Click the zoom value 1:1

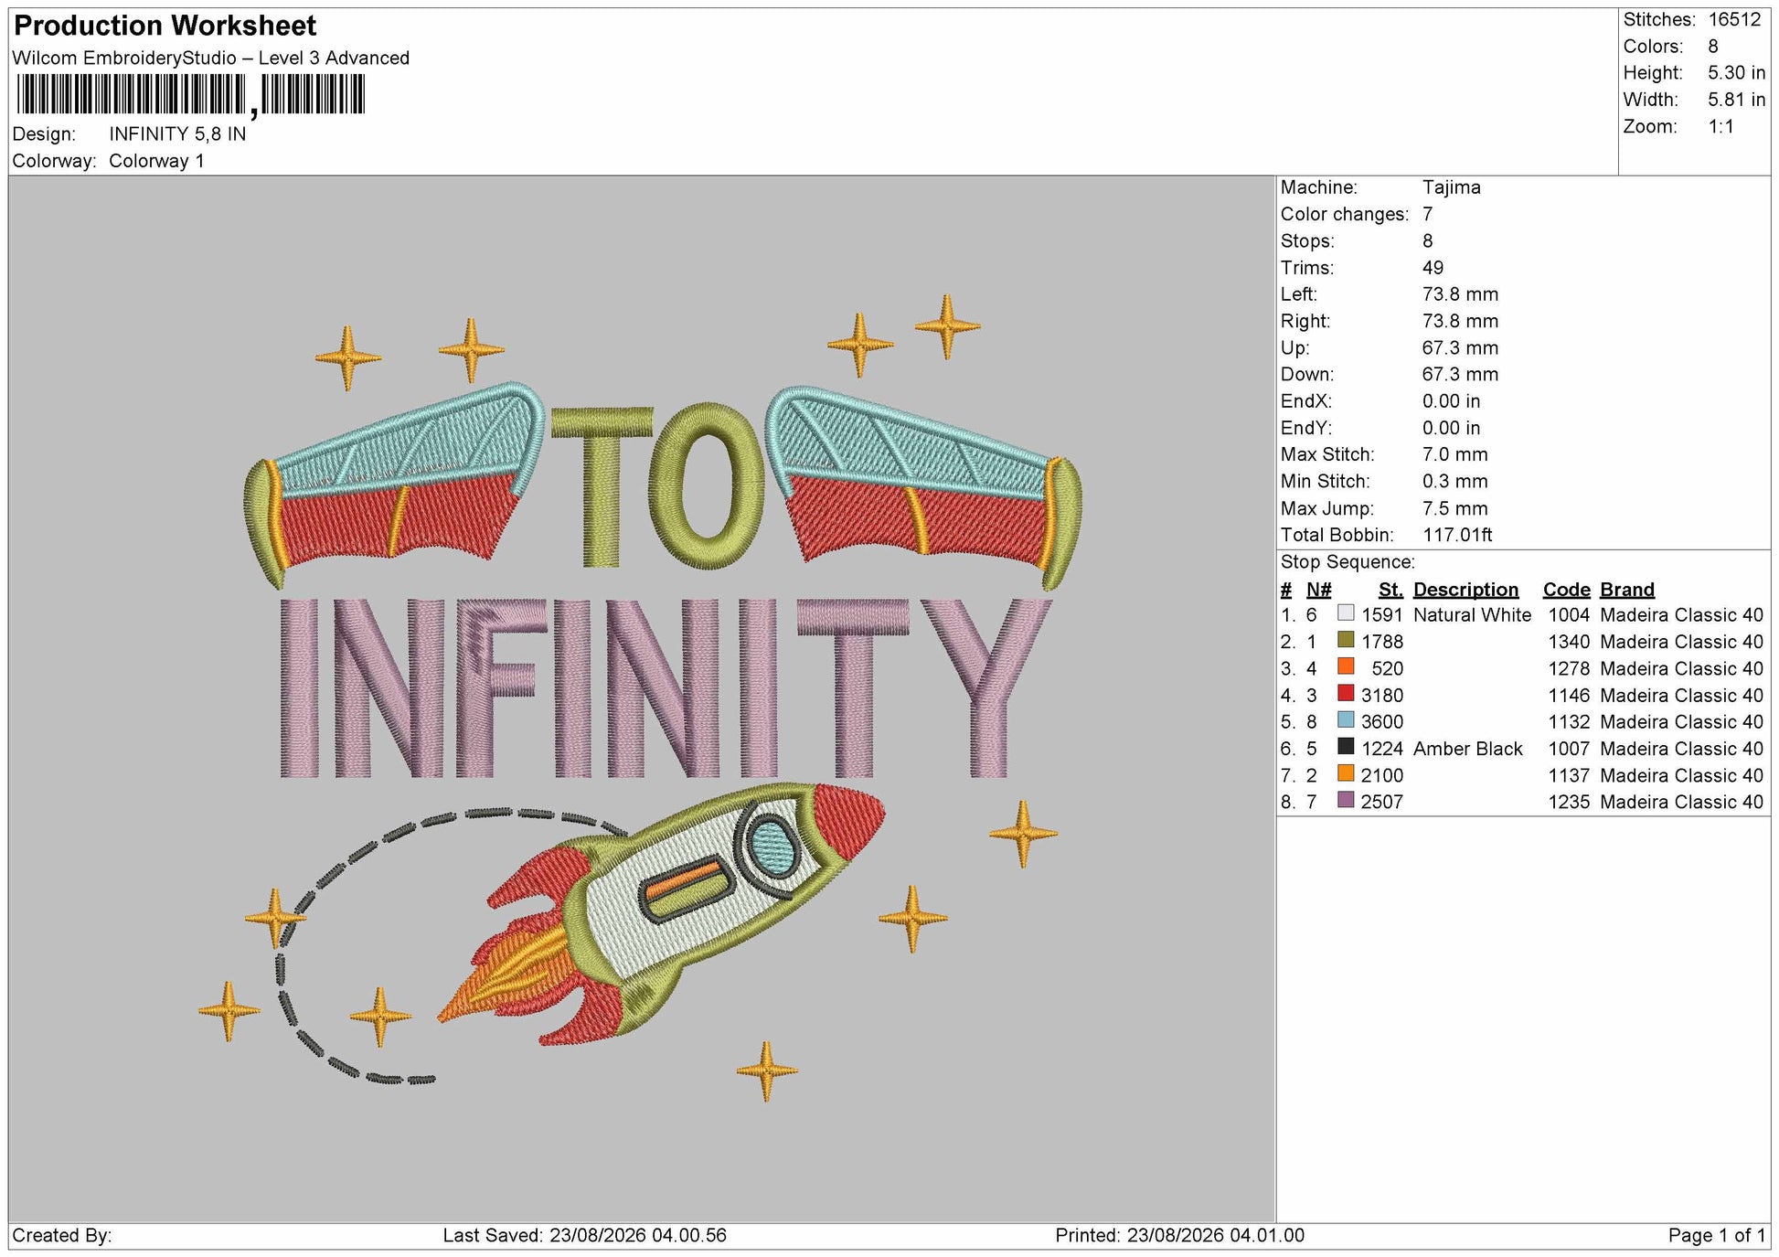(x=1720, y=127)
